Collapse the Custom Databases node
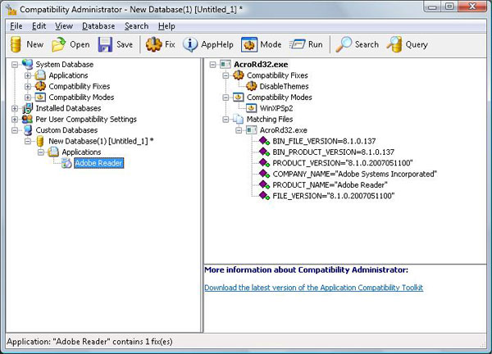This screenshot has width=492, height=354. point(15,130)
